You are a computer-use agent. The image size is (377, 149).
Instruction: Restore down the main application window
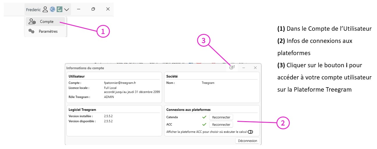93,9
